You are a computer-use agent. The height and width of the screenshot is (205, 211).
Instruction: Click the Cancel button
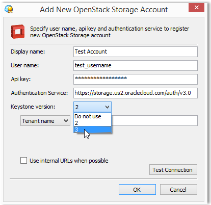coord(178,190)
